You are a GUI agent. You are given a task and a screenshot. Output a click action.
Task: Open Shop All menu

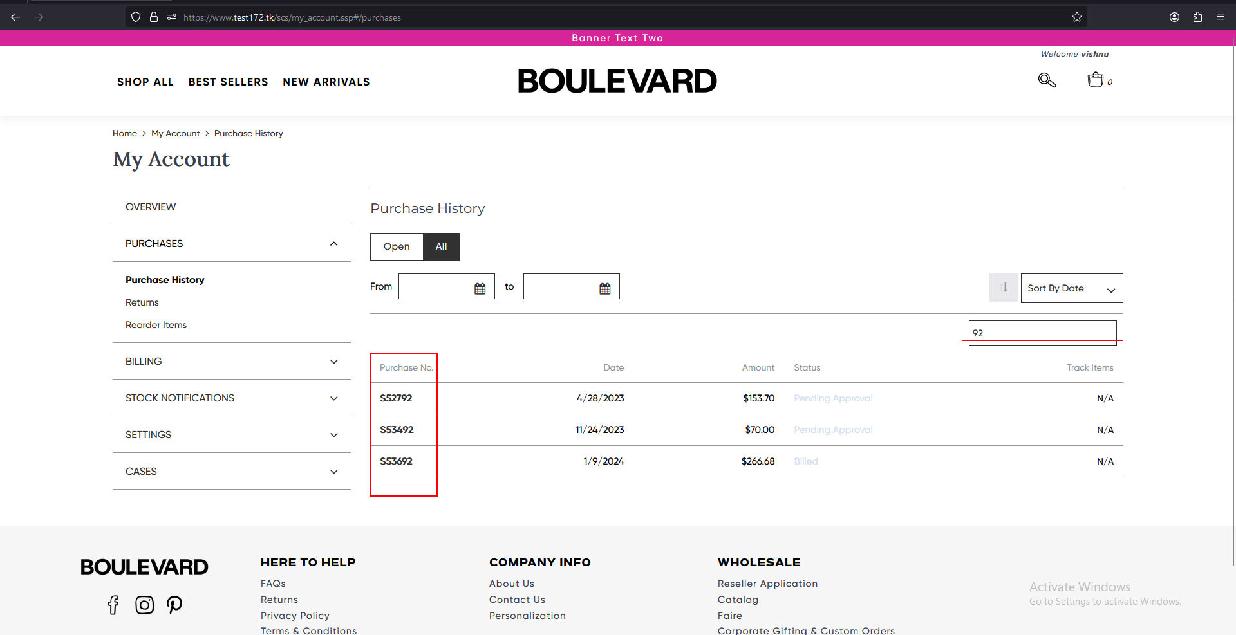click(145, 82)
